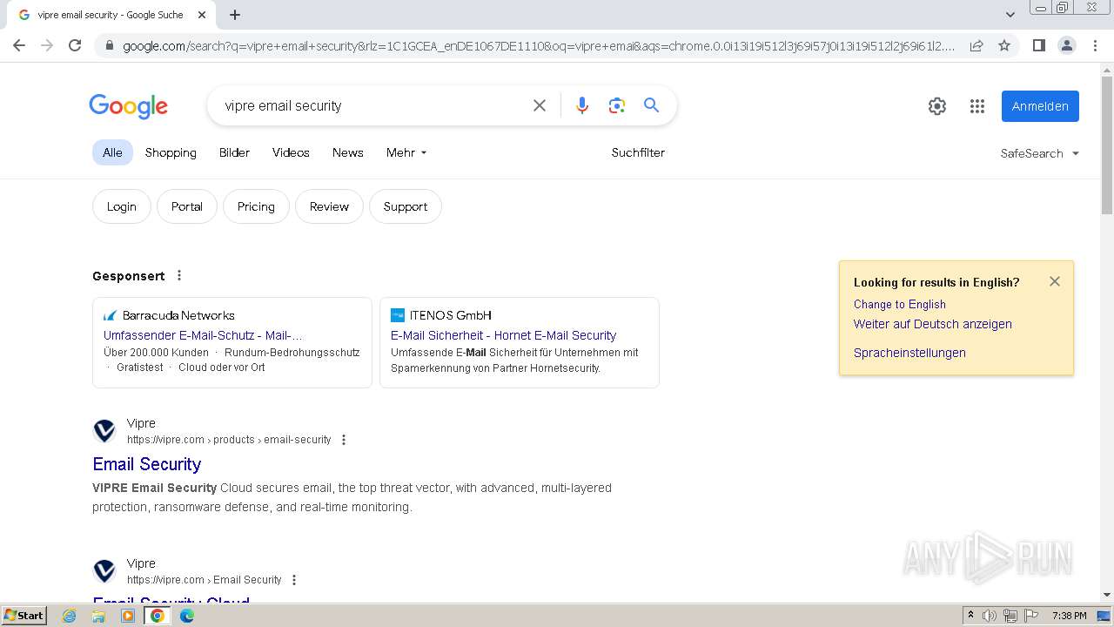Image resolution: width=1114 pixels, height=627 pixels.
Task: Open options next to Gesponsert label
Action: pos(179,275)
